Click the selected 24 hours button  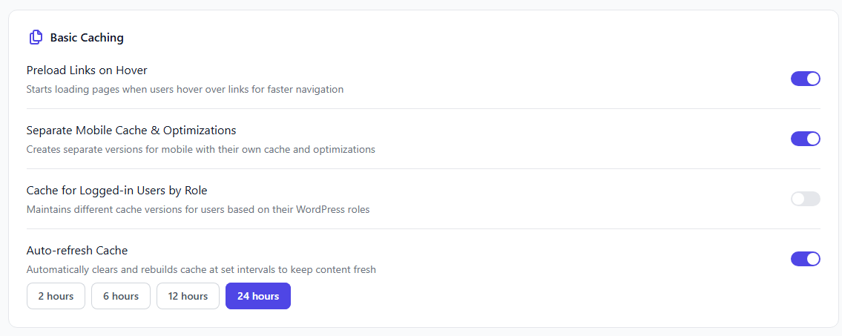point(258,296)
